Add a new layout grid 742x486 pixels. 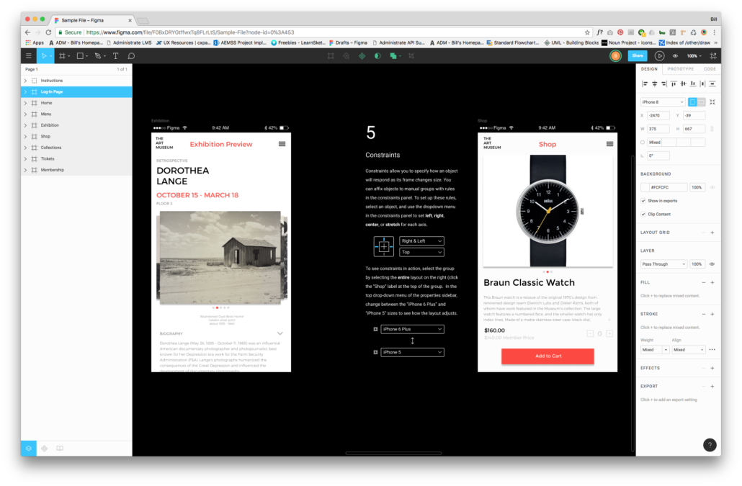[x=712, y=233]
